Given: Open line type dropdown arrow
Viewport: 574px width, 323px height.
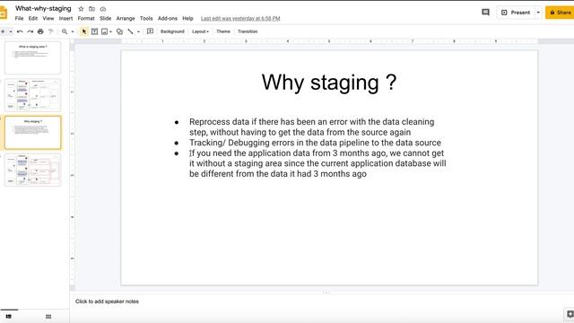Looking at the screenshot, I should (138, 32).
